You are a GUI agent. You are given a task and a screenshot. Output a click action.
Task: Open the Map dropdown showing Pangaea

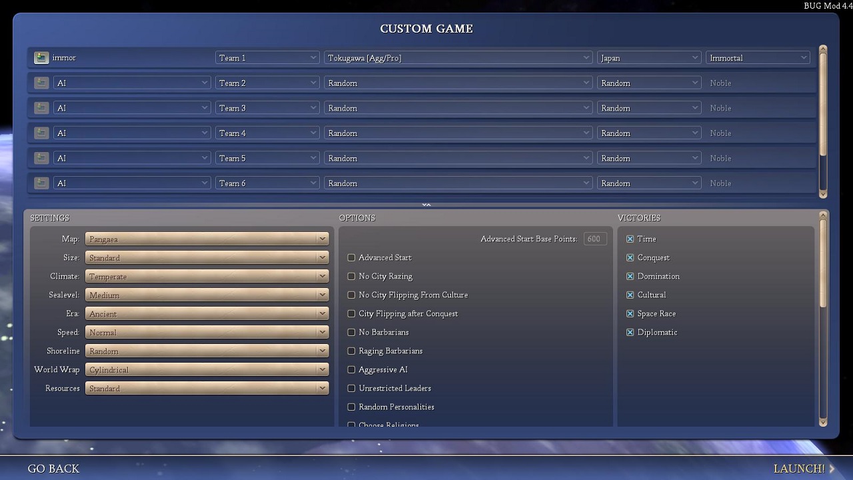(207, 239)
